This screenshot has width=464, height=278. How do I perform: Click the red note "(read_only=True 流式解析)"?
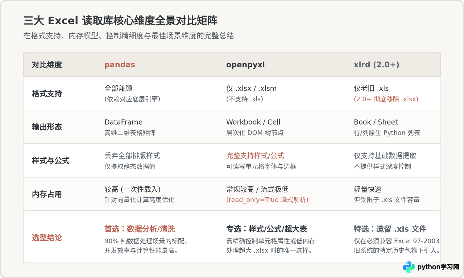(x=267, y=200)
